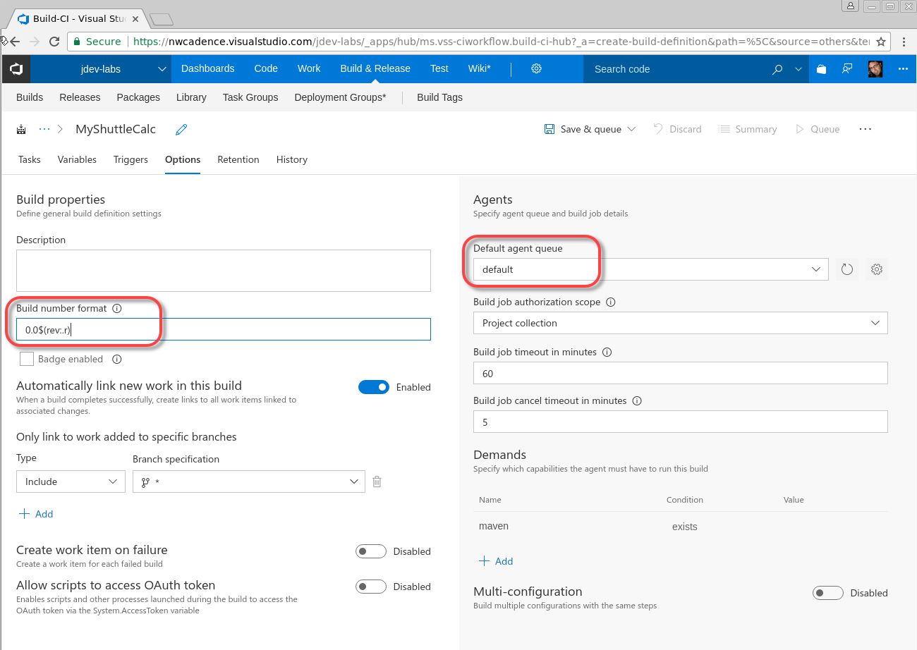
Task: Switch to the Triggers tab
Action: coord(130,159)
